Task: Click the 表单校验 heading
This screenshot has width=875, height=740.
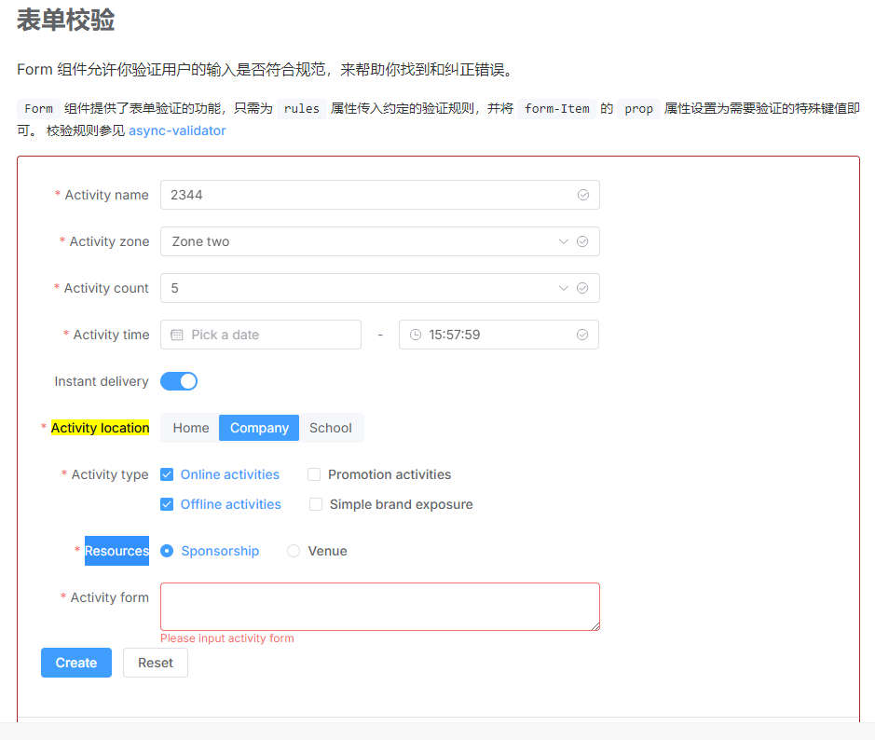Action: pyautogui.click(x=65, y=21)
